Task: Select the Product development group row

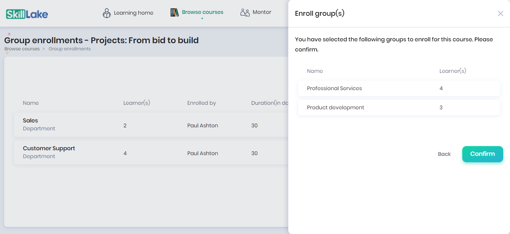Action: pos(399,107)
